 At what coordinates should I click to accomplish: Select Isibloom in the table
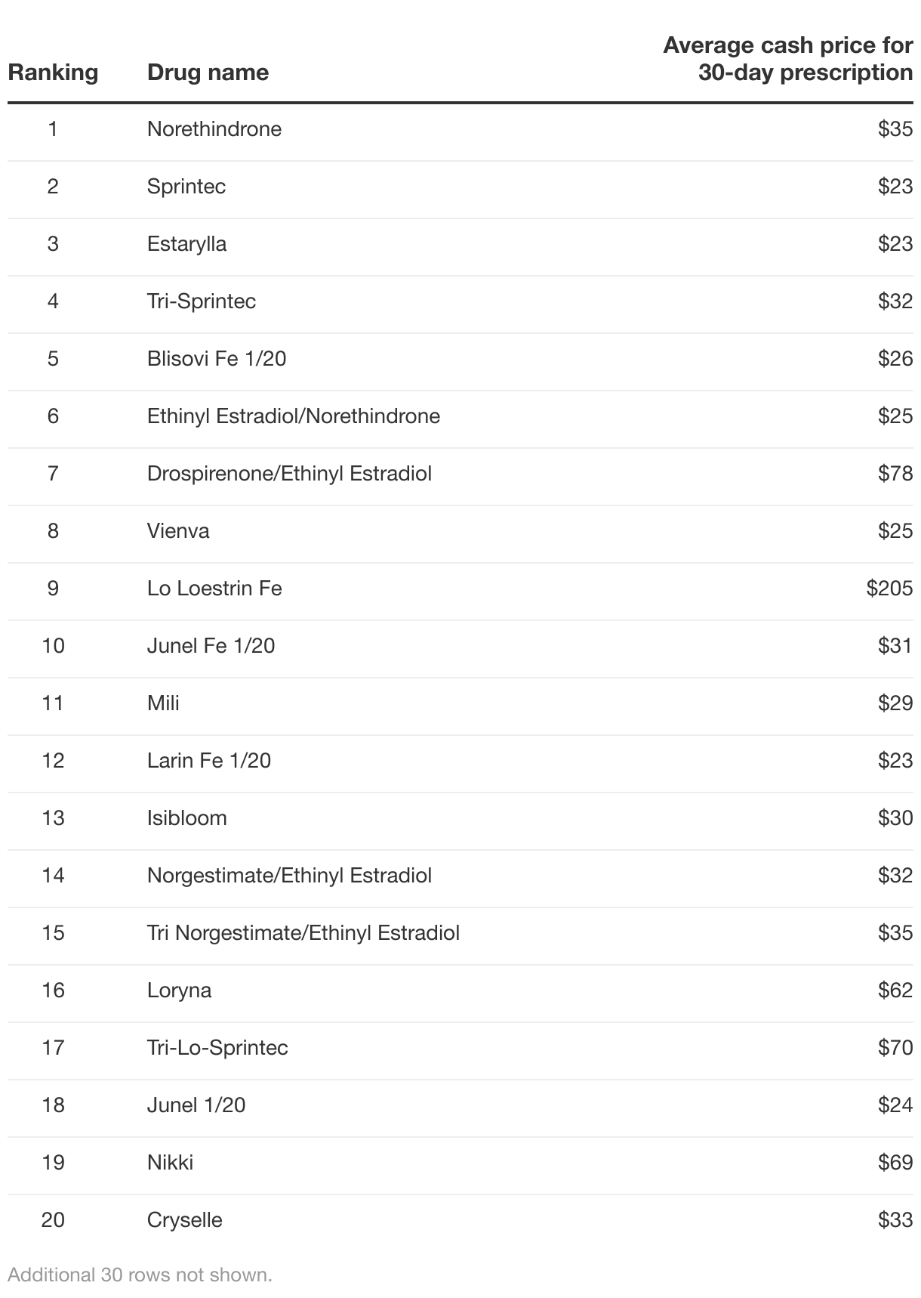pyautogui.click(x=186, y=818)
